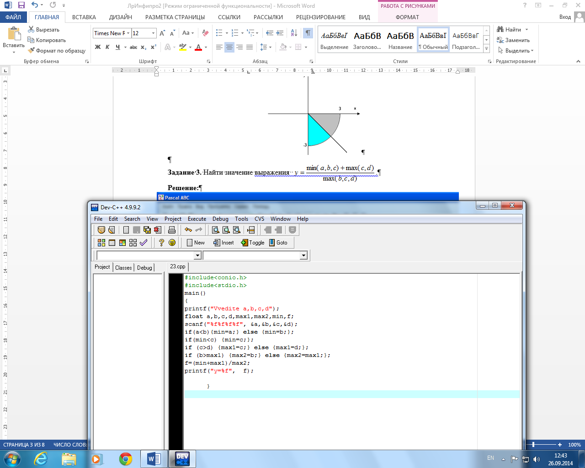Click the Save icon in Dev-C++ toolbar
Image resolution: width=585 pixels, height=468 pixels.
click(136, 230)
